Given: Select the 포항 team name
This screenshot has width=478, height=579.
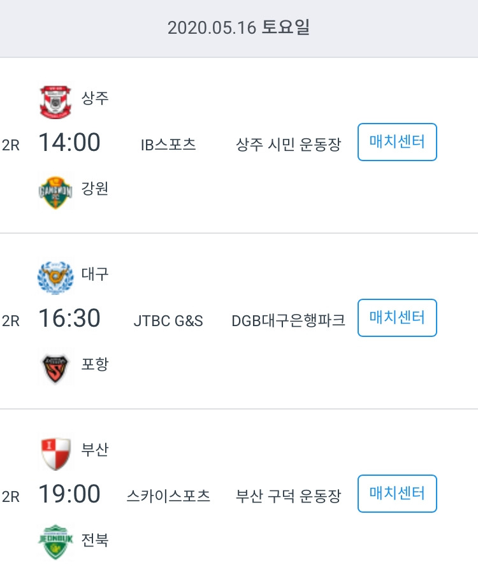Looking at the screenshot, I should [95, 364].
